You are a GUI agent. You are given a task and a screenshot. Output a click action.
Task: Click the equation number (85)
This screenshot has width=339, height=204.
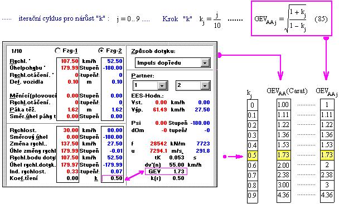click(321, 19)
